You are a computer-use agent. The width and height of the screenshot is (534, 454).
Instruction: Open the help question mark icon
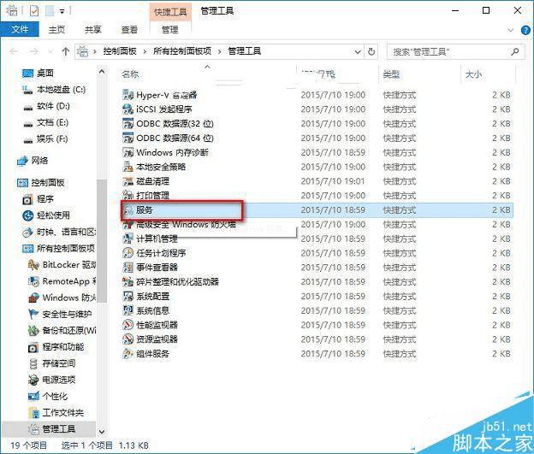pos(525,30)
